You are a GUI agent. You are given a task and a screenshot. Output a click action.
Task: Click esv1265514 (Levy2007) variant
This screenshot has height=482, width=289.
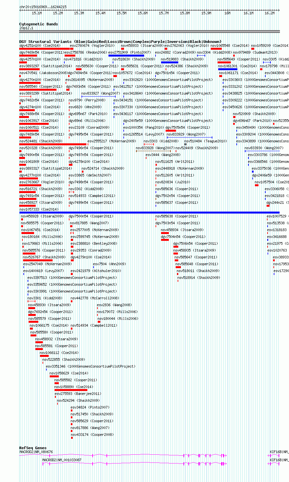coord(144,135)
